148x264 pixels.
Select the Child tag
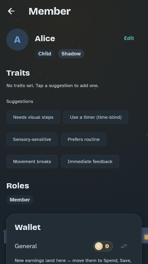(45, 54)
